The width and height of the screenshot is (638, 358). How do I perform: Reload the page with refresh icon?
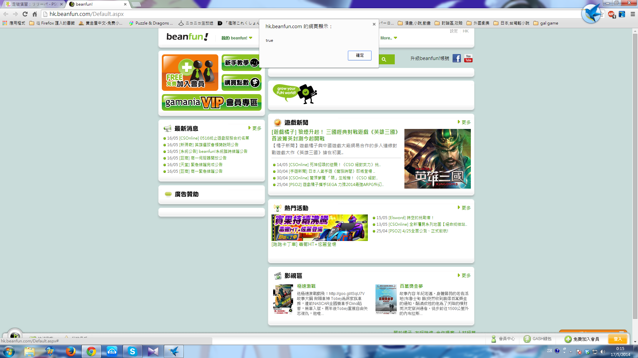[x=25, y=14]
